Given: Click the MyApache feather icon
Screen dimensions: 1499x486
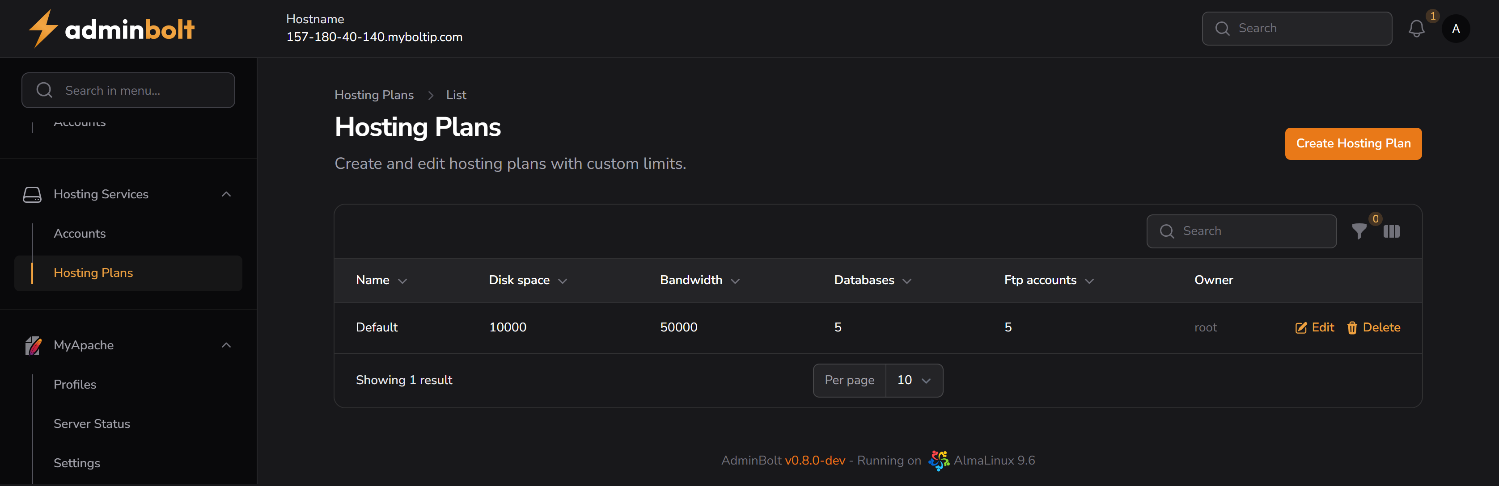Looking at the screenshot, I should (33, 345).
